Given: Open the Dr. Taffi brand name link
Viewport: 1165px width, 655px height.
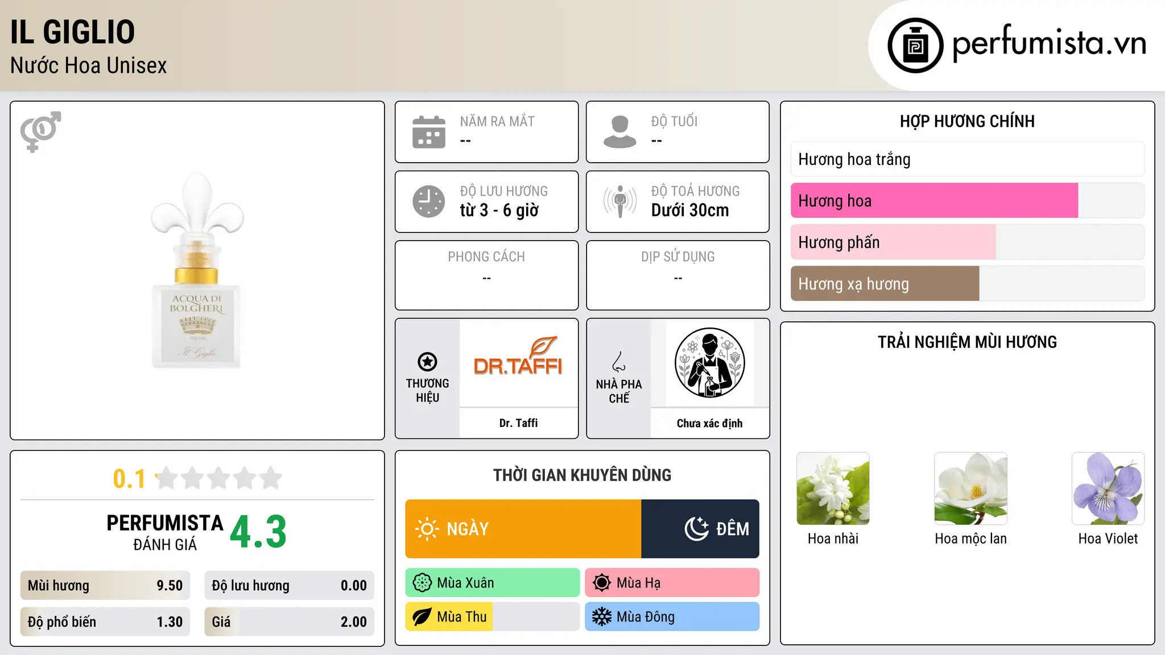Looking at the screenshot, I should click(518, 423).
